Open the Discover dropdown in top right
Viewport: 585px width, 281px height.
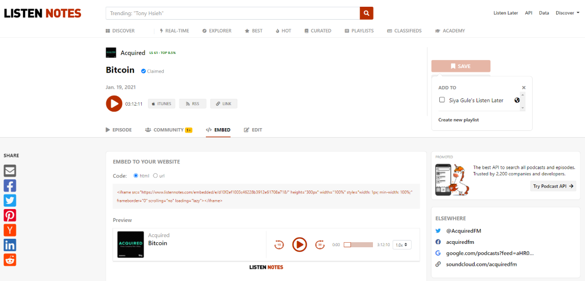tap(567, 13)
